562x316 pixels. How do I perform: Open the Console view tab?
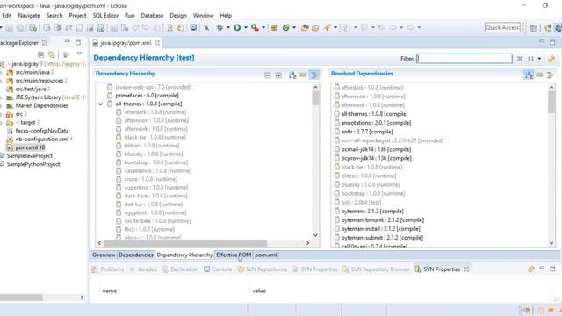[x=218, y=269]
